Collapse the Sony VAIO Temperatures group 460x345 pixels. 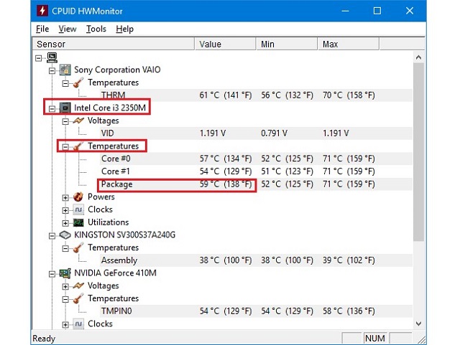(65, 83)
